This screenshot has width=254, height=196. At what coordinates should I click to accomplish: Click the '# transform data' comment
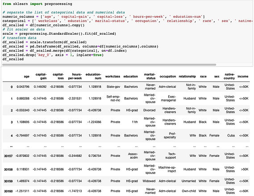point(20,38)
